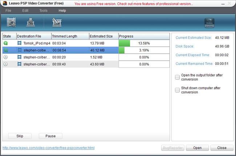The image size is (236, 156).
Task: Click the Disk Space label
Action: (185, 46)
